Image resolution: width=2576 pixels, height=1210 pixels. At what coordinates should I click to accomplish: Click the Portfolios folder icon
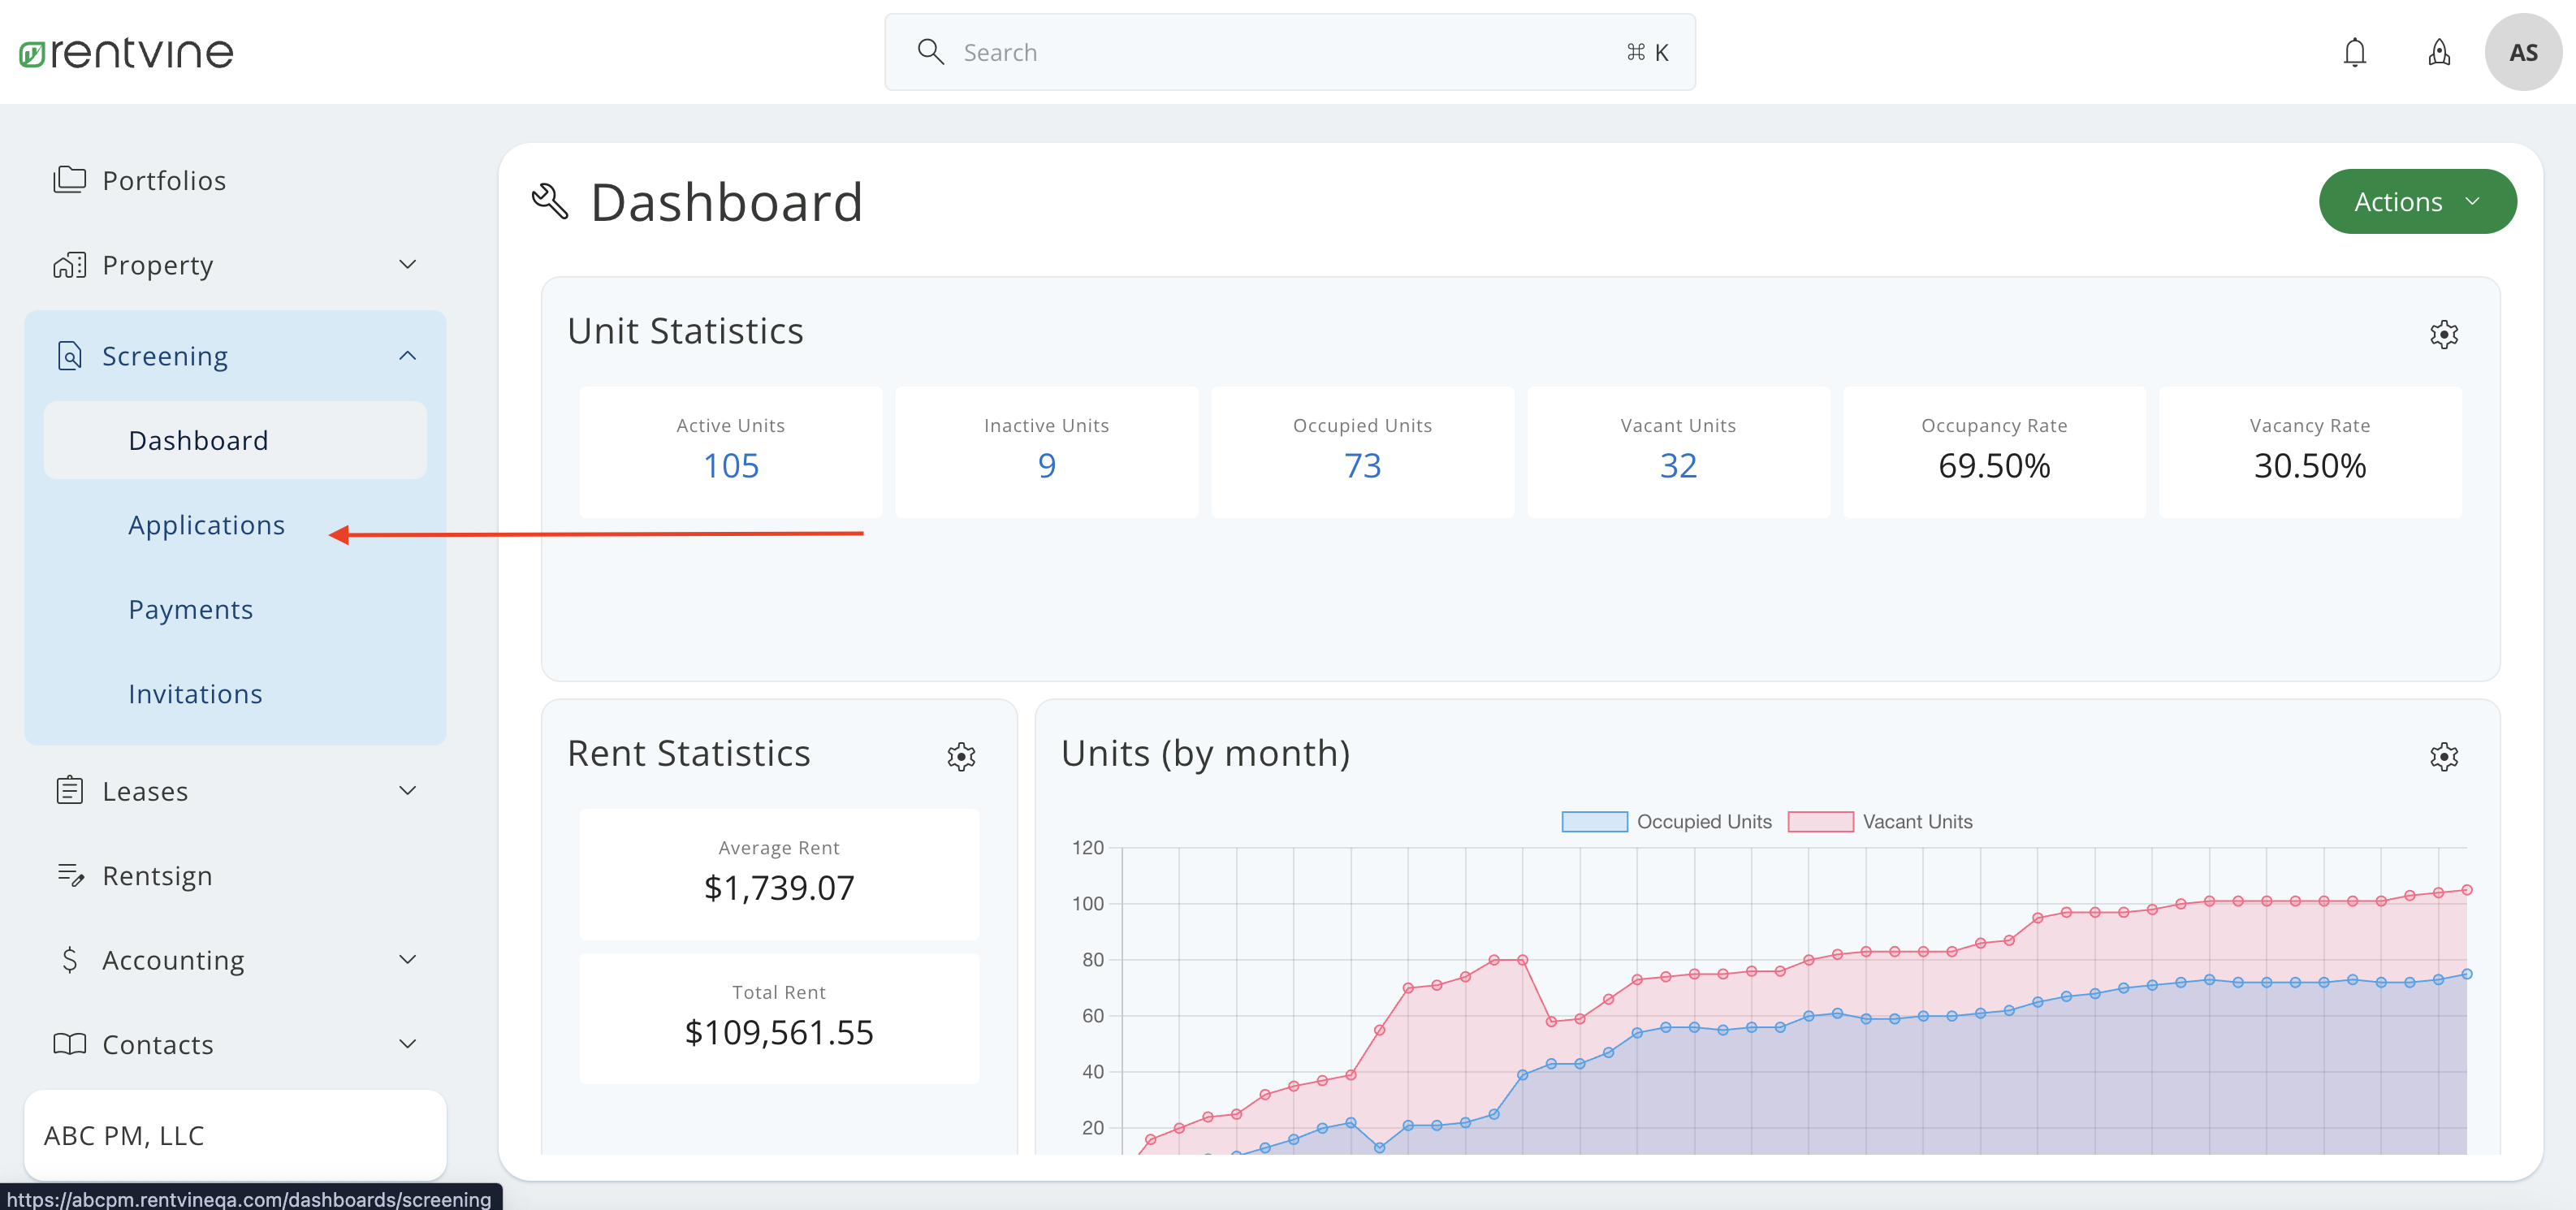click(69, 180)
